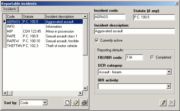Open the Sort by dropdown
The width and height of the screenshot is (180, 111).
click(45, 103)
